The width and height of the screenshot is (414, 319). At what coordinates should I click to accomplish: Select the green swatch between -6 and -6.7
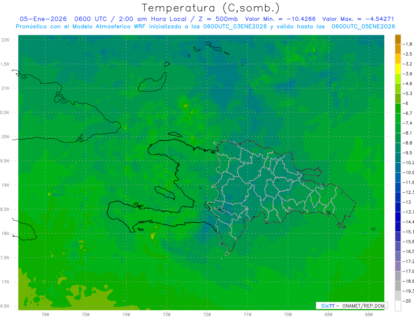(398, 108)
